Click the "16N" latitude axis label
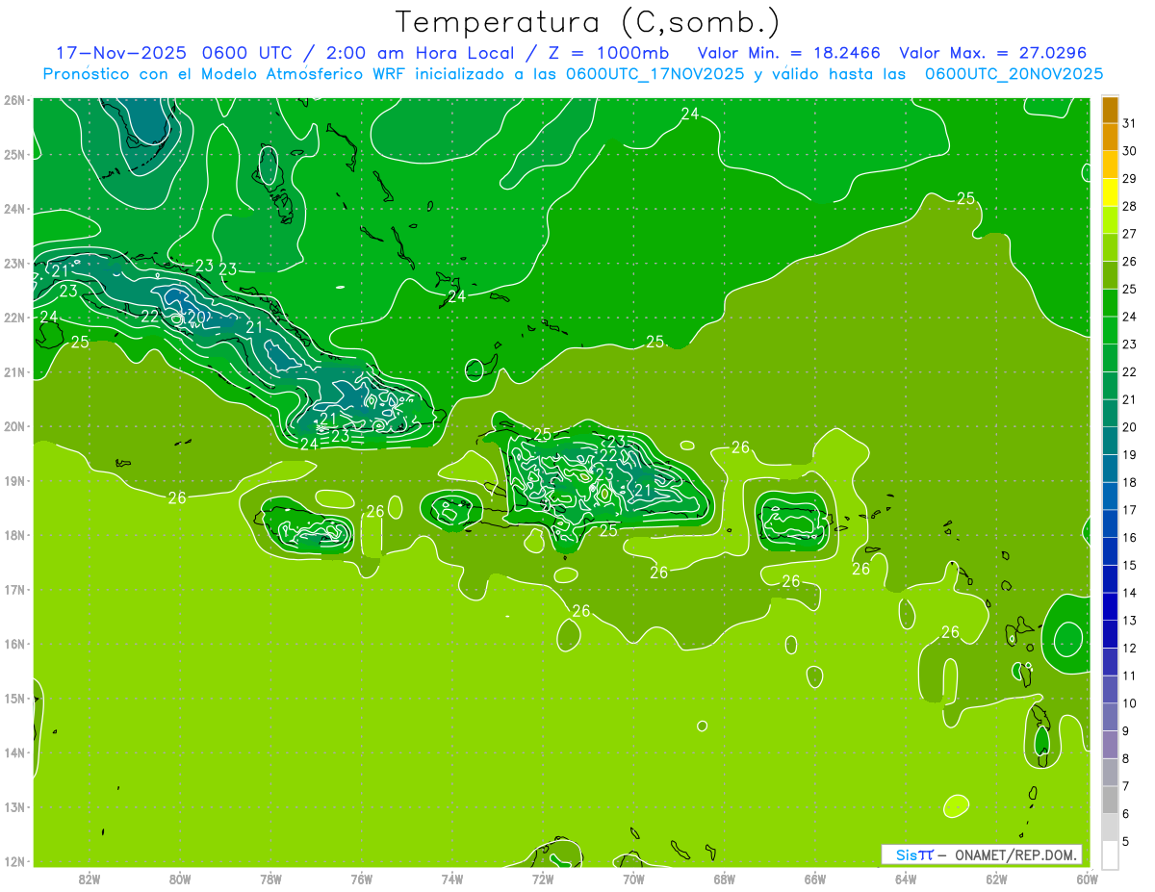Screen dimensions: 1155x892 click(x=13, y=644)
